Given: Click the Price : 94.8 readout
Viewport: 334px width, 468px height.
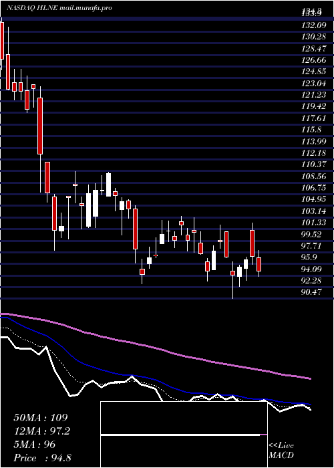Looking at the screenshot, I should click(x=42, y=458).
